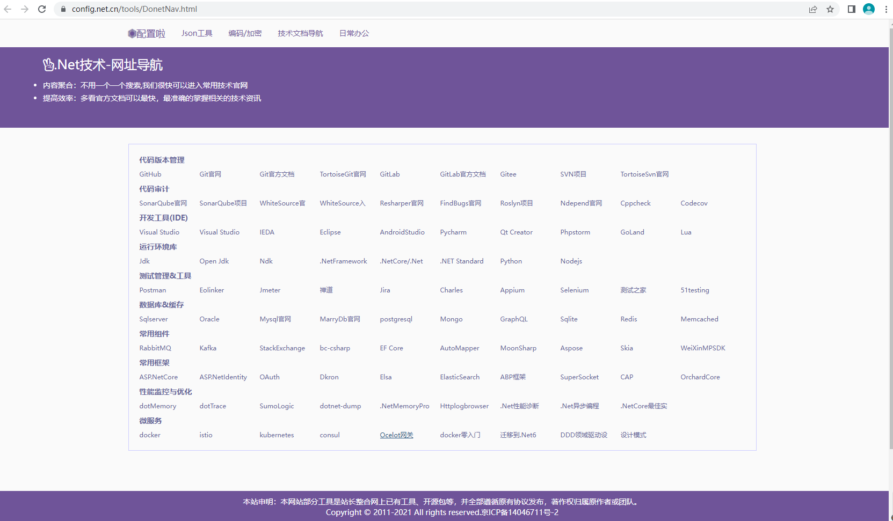Viewport: 893px width, 521px height.
Task: Open the RabbitMQ link
Action: [155, 348]
